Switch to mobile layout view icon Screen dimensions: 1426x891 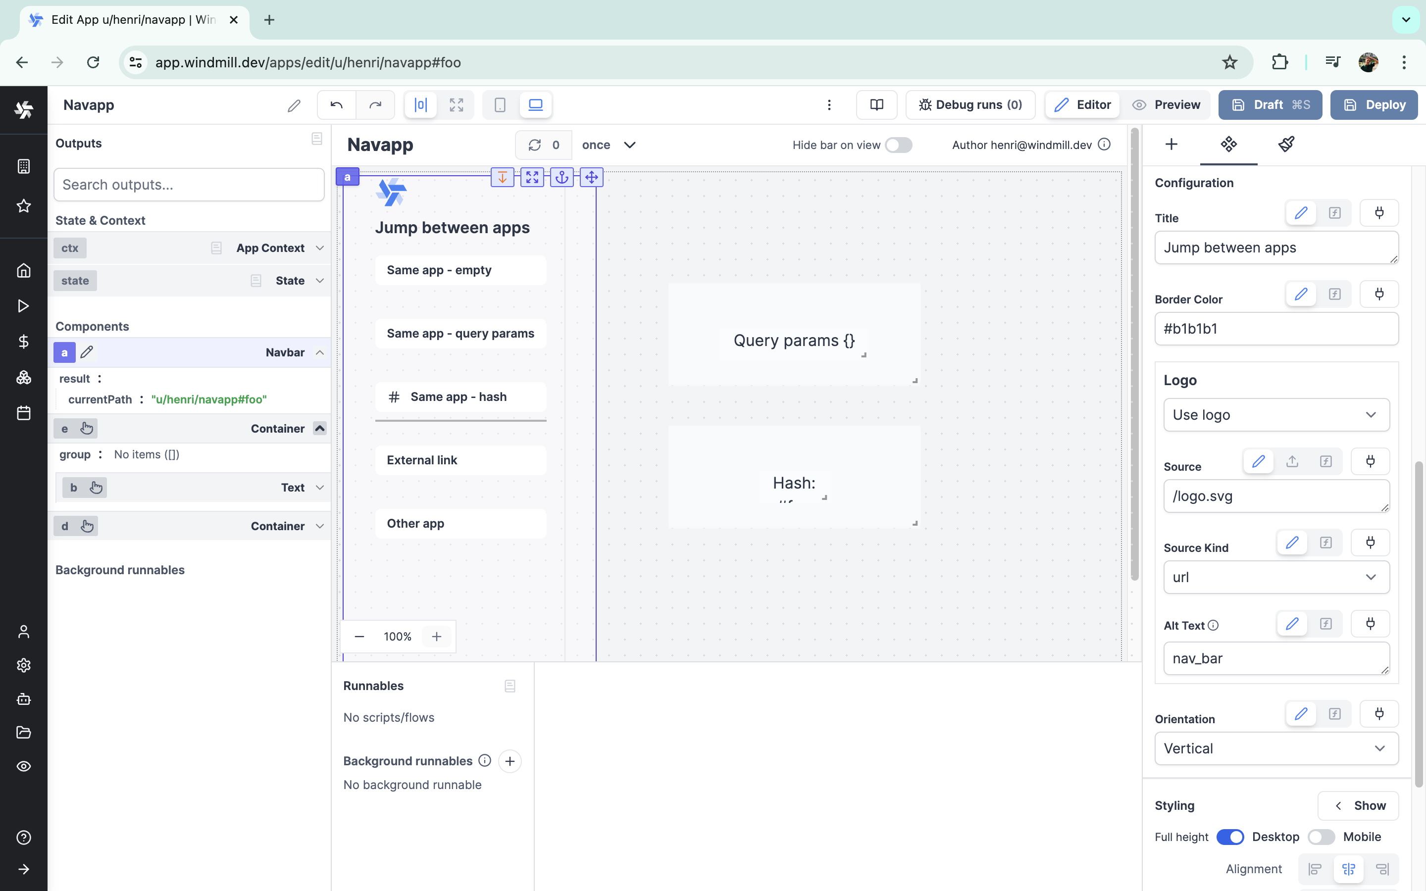click(x=500, y=105)
